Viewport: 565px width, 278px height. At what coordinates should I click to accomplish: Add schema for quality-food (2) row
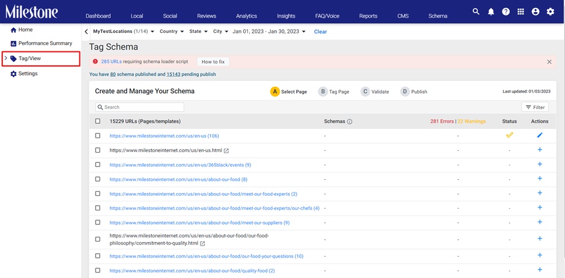click(540, 270)
